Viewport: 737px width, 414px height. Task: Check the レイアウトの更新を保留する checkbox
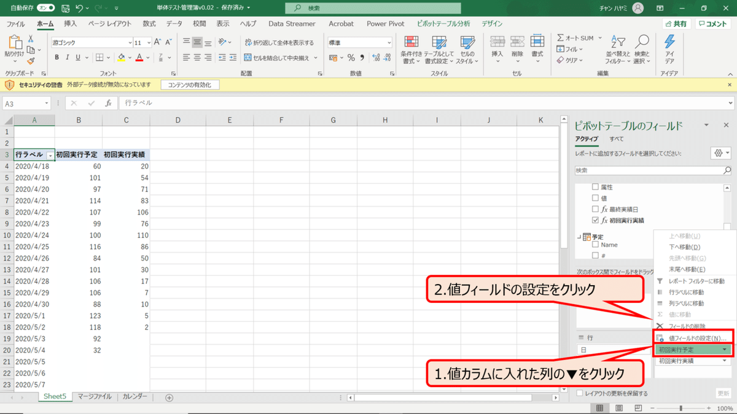pos(580,393)
